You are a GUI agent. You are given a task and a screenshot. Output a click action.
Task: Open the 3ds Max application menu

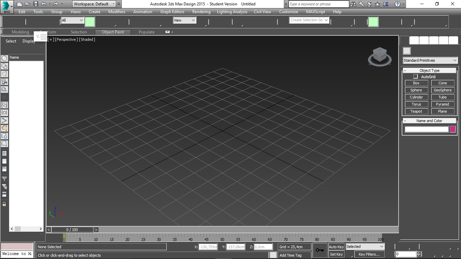pos(7,6)
